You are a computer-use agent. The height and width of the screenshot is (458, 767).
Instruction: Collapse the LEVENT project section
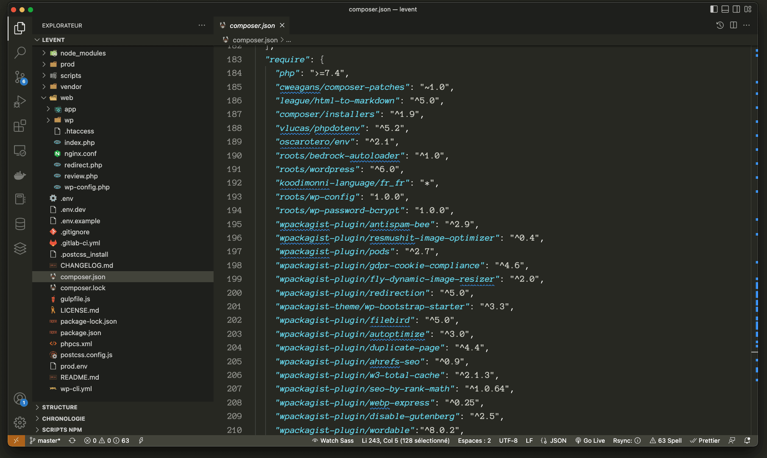(x=123, y=40)
